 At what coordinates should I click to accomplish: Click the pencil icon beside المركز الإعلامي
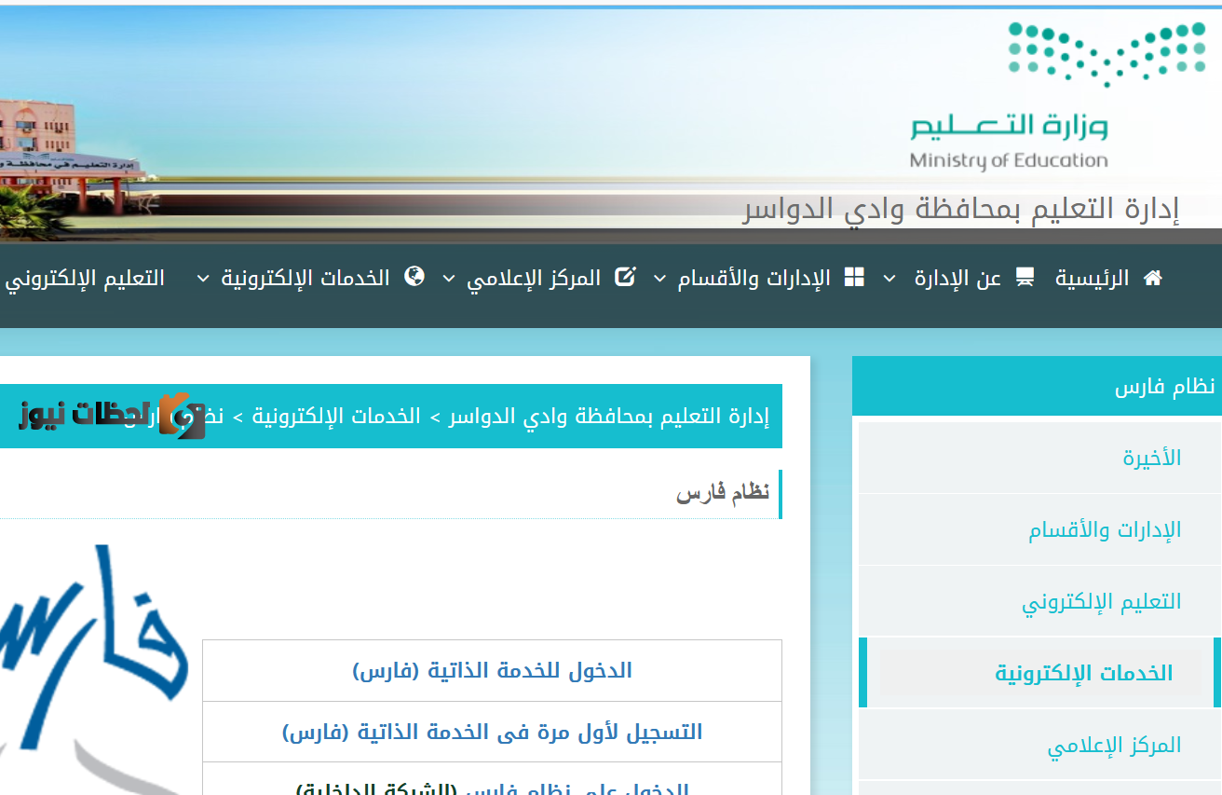(x=625, y=276)
